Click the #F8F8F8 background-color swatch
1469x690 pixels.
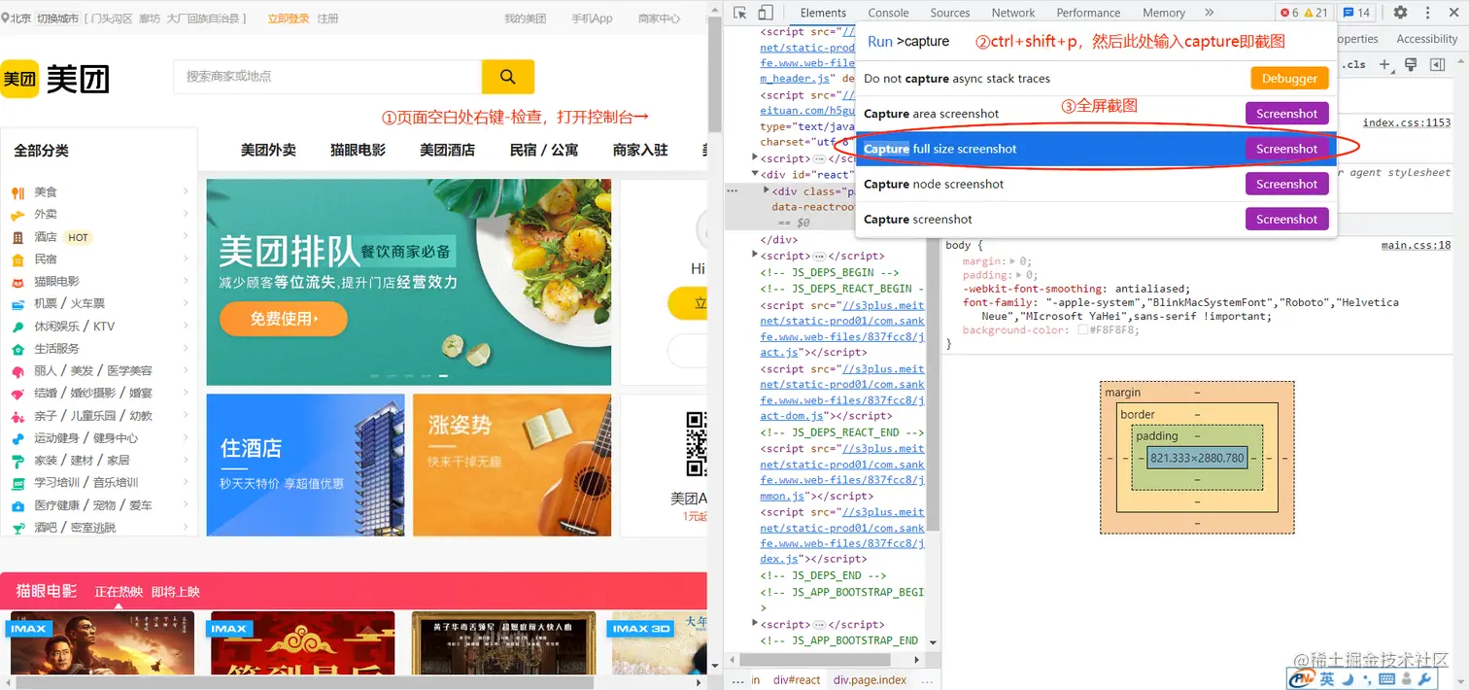pyautogui.click(x=1083, y=330)
